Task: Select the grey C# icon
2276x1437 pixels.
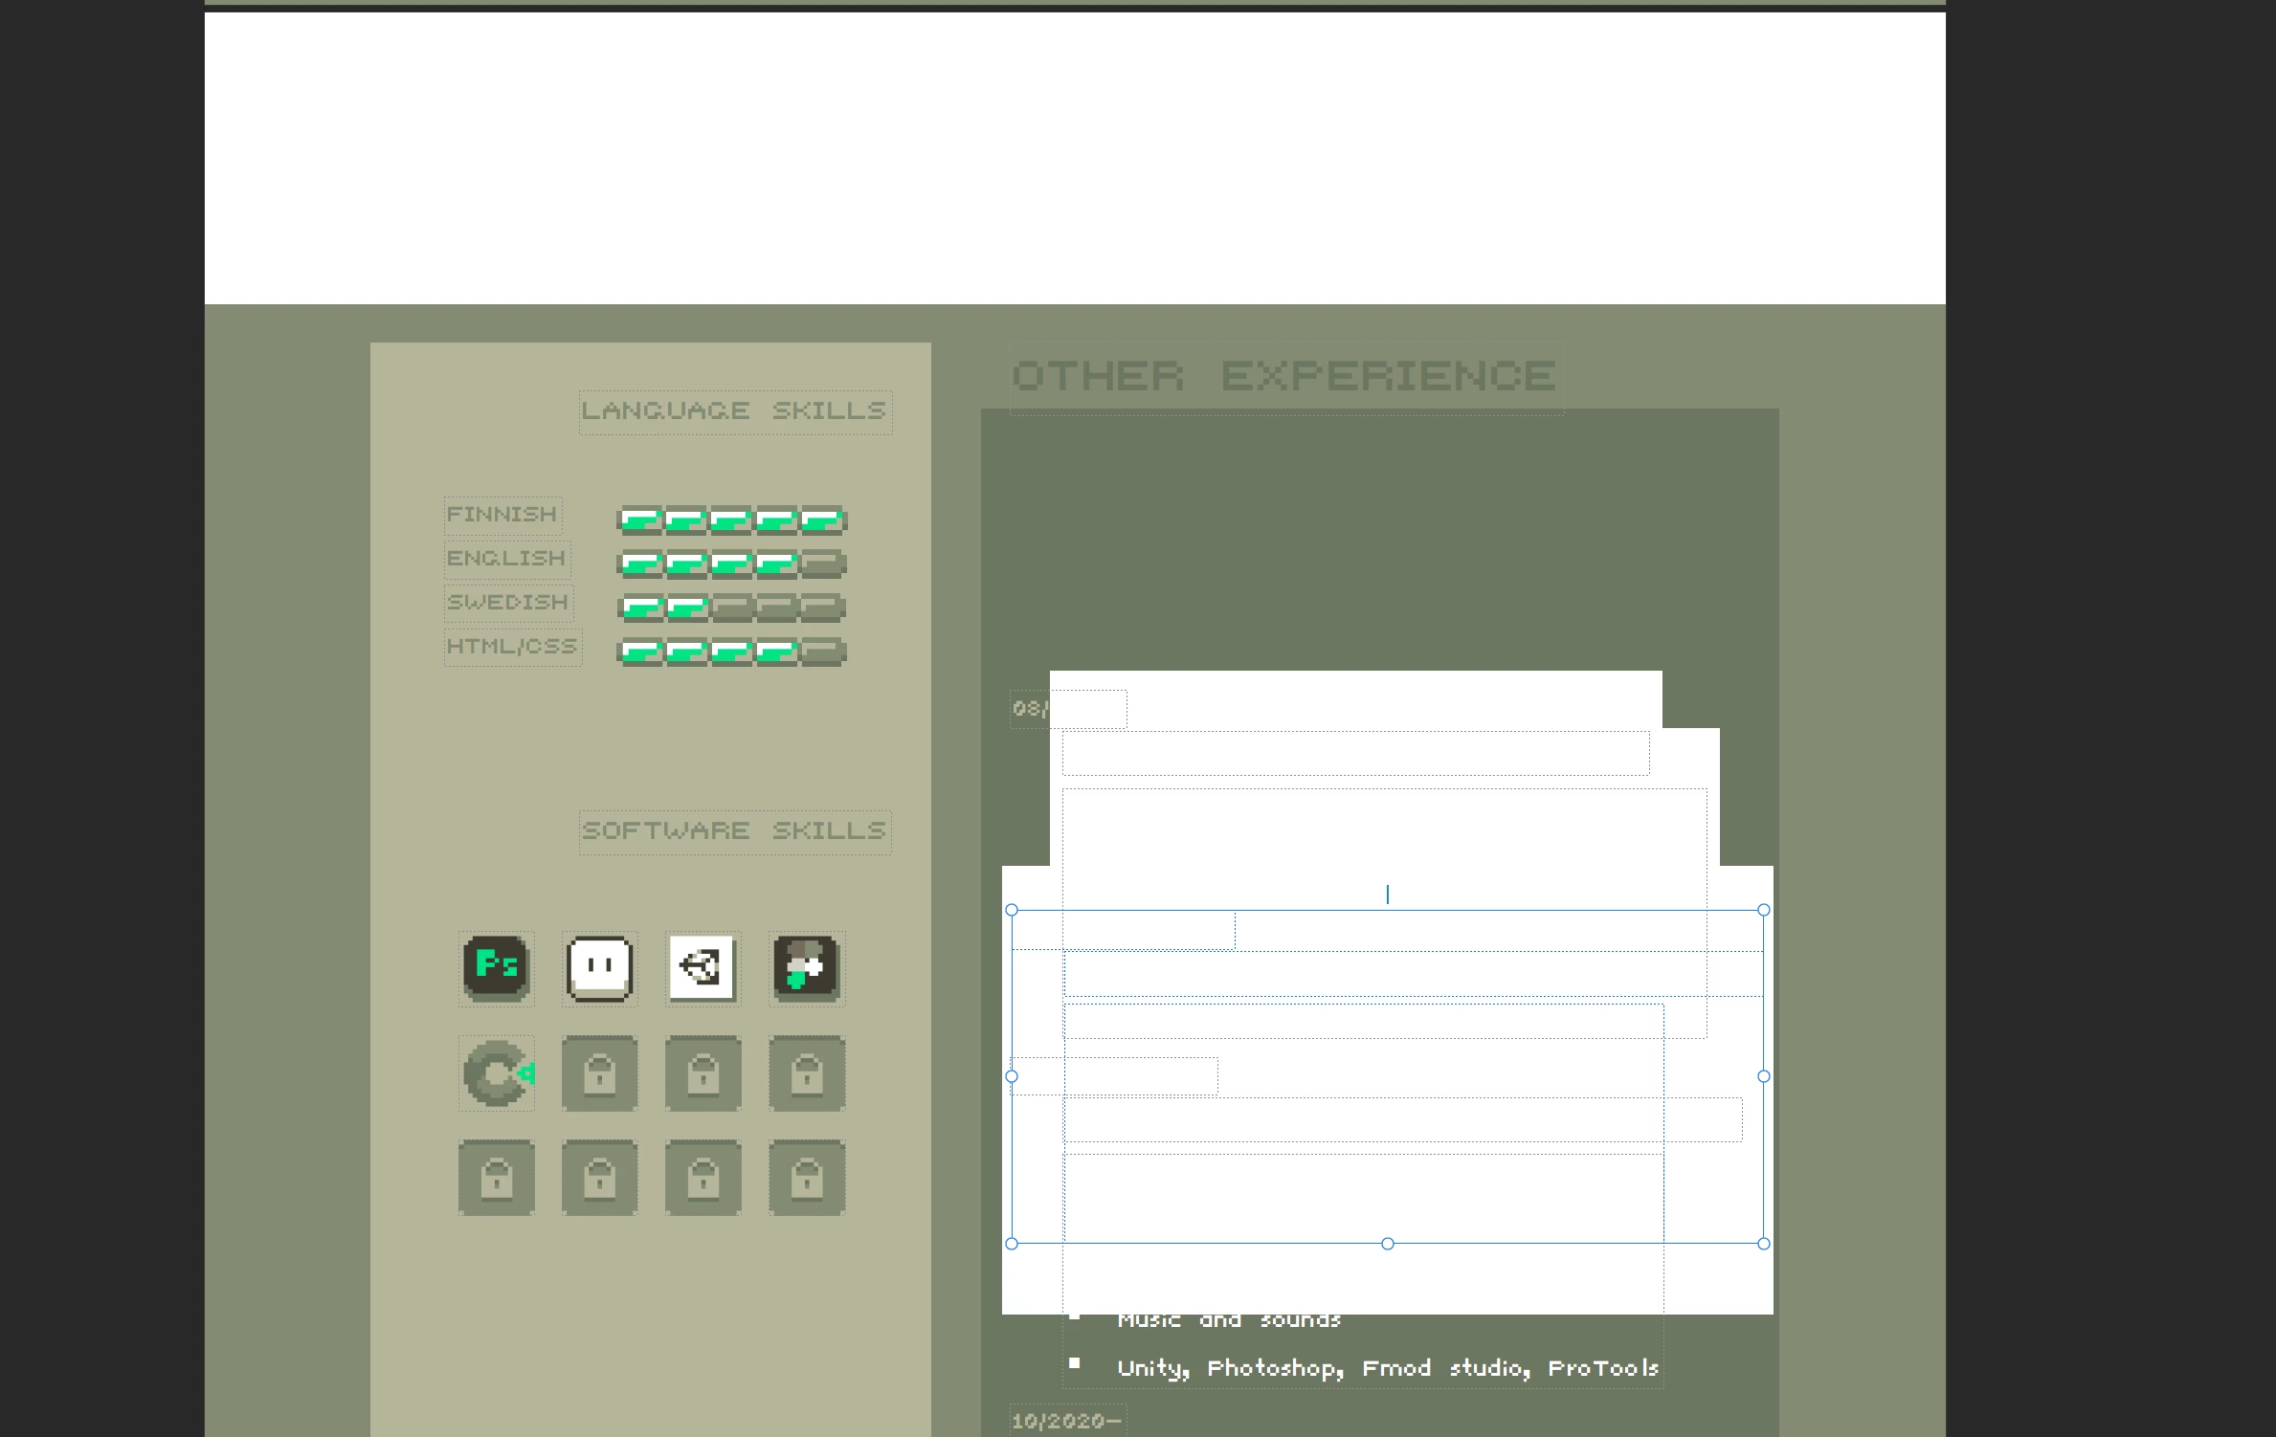Action: pos(496,1072)
